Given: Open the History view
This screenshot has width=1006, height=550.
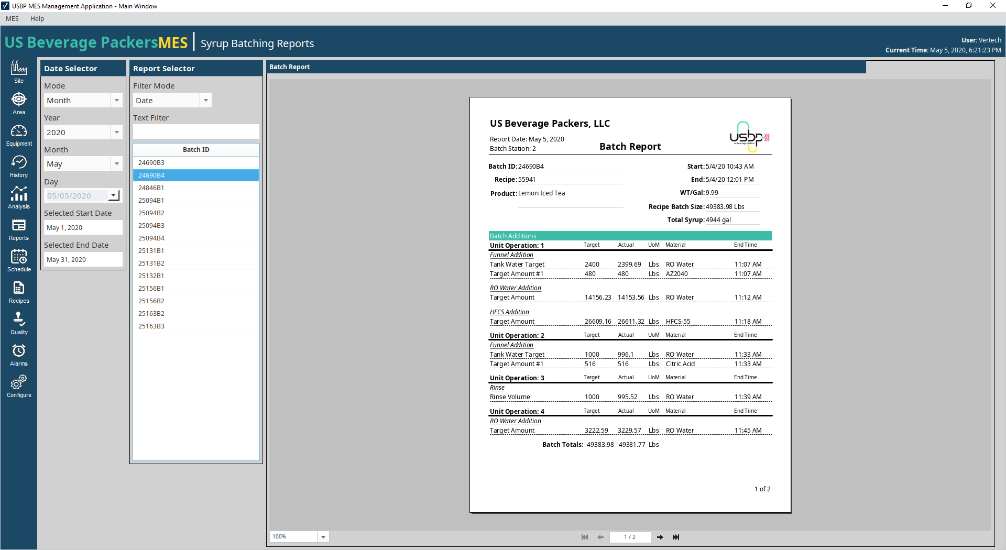Looking at the screenshot, I should point(19,167).
